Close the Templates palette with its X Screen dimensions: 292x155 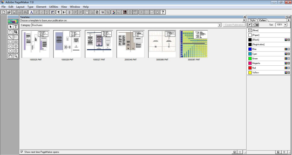pos(245,17)
